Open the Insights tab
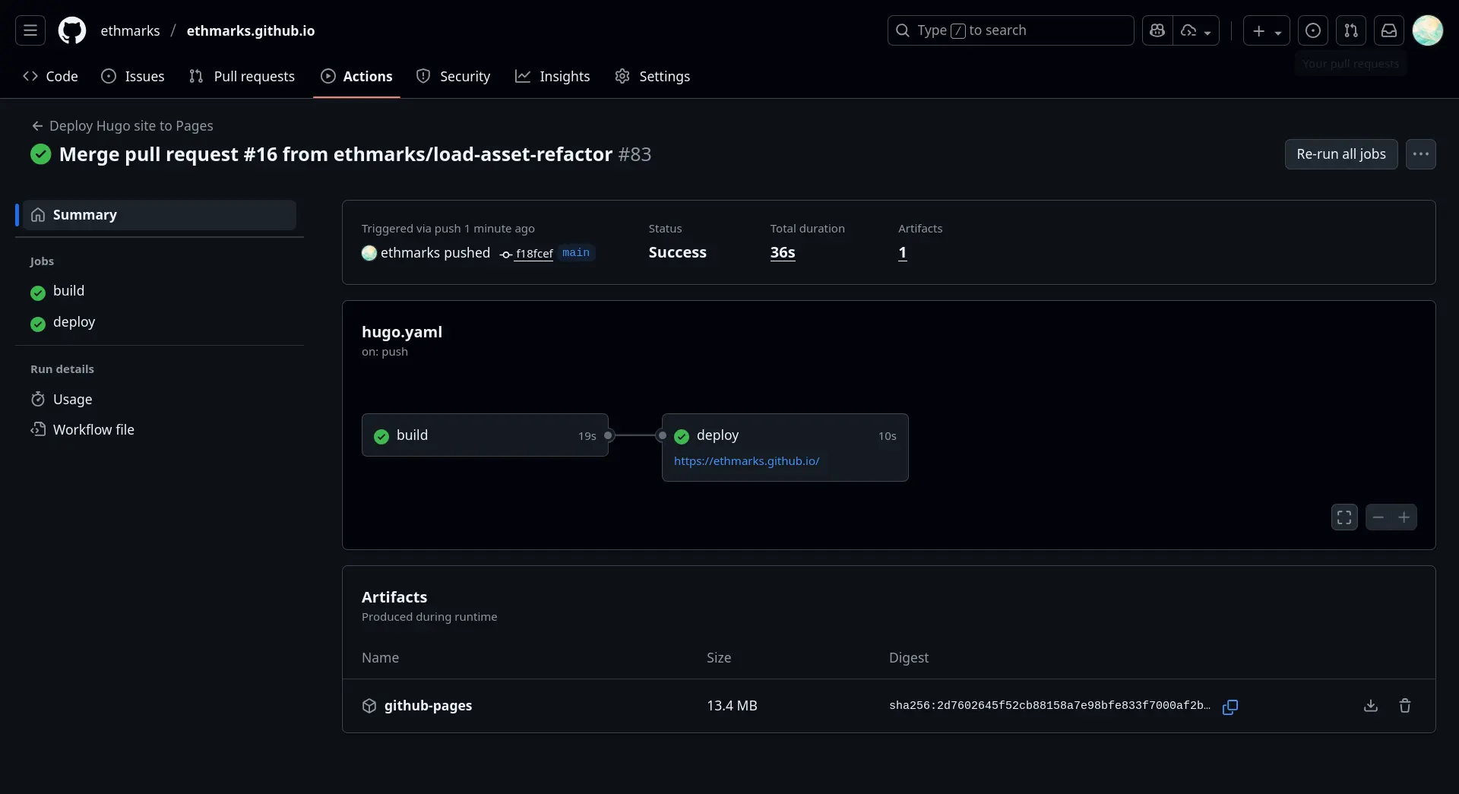 [x=552, y=77]
